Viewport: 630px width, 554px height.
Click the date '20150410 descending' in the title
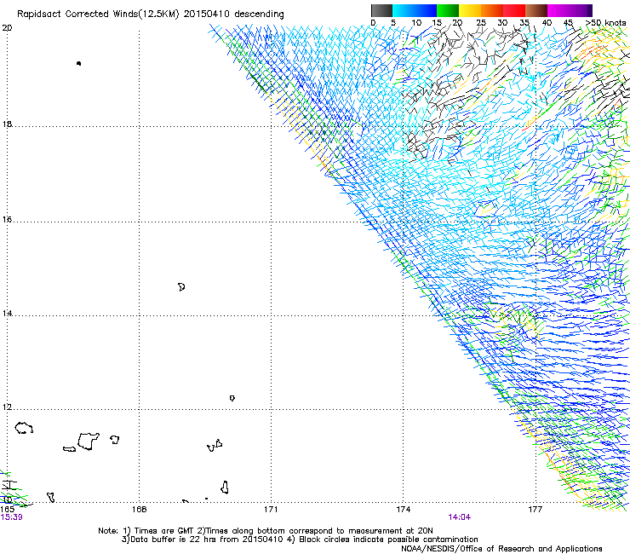coord(234,14)
